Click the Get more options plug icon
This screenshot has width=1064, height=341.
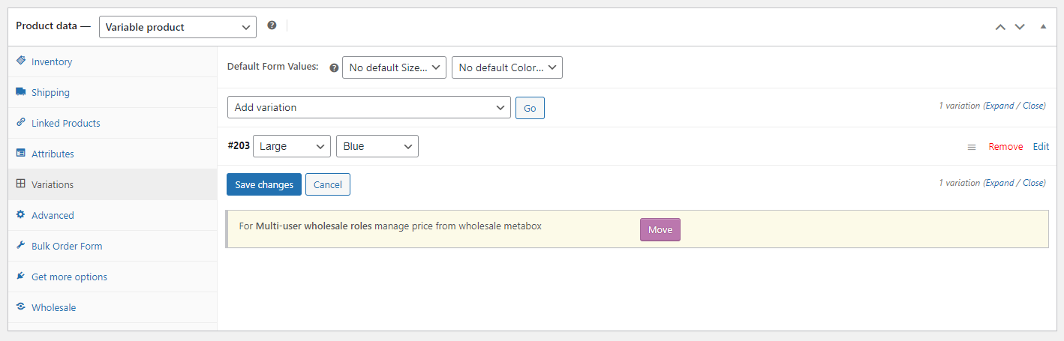coord(20,277)
